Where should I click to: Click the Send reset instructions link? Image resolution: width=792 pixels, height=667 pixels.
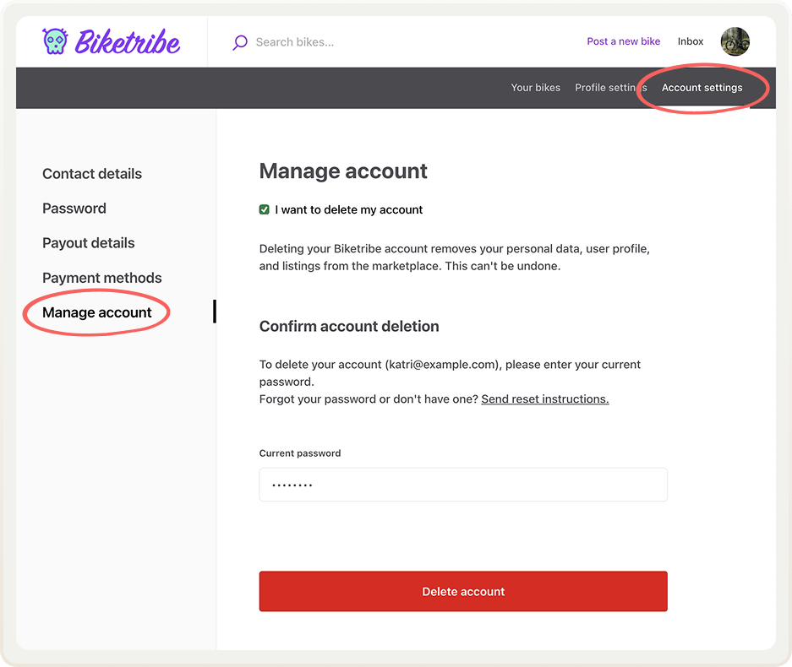coord(544,399)
